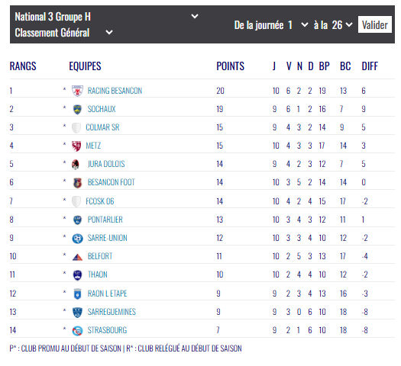Click the Strasbourg club logo
Screen dimensions: 401x366
click(77, 331)
